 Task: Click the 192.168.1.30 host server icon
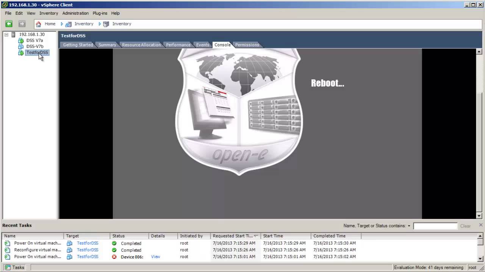pos(13,34)
